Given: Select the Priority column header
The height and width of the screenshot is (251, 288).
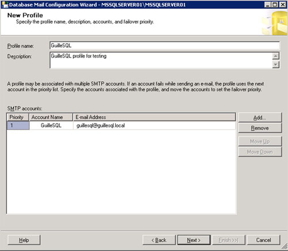Looking at the screenshot, I should (18, 117).
